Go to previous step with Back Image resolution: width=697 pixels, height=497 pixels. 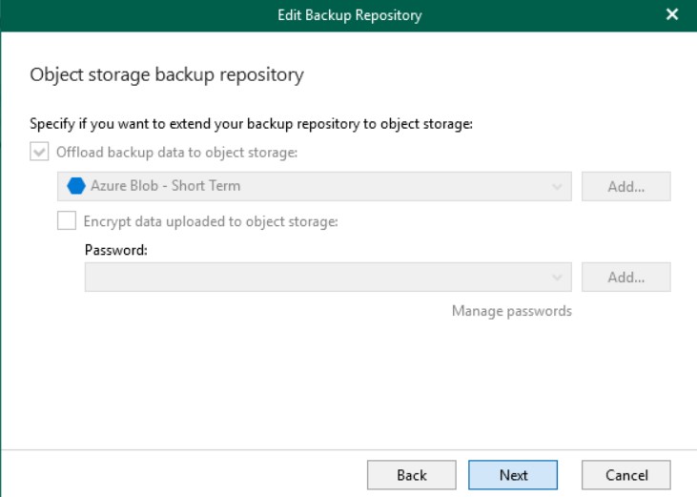412,475
